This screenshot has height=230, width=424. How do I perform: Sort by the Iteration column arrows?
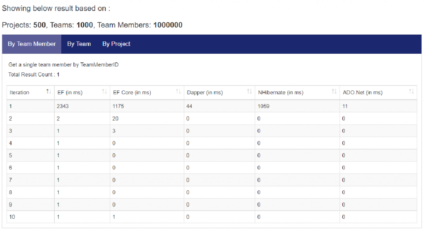click(48, 92)
